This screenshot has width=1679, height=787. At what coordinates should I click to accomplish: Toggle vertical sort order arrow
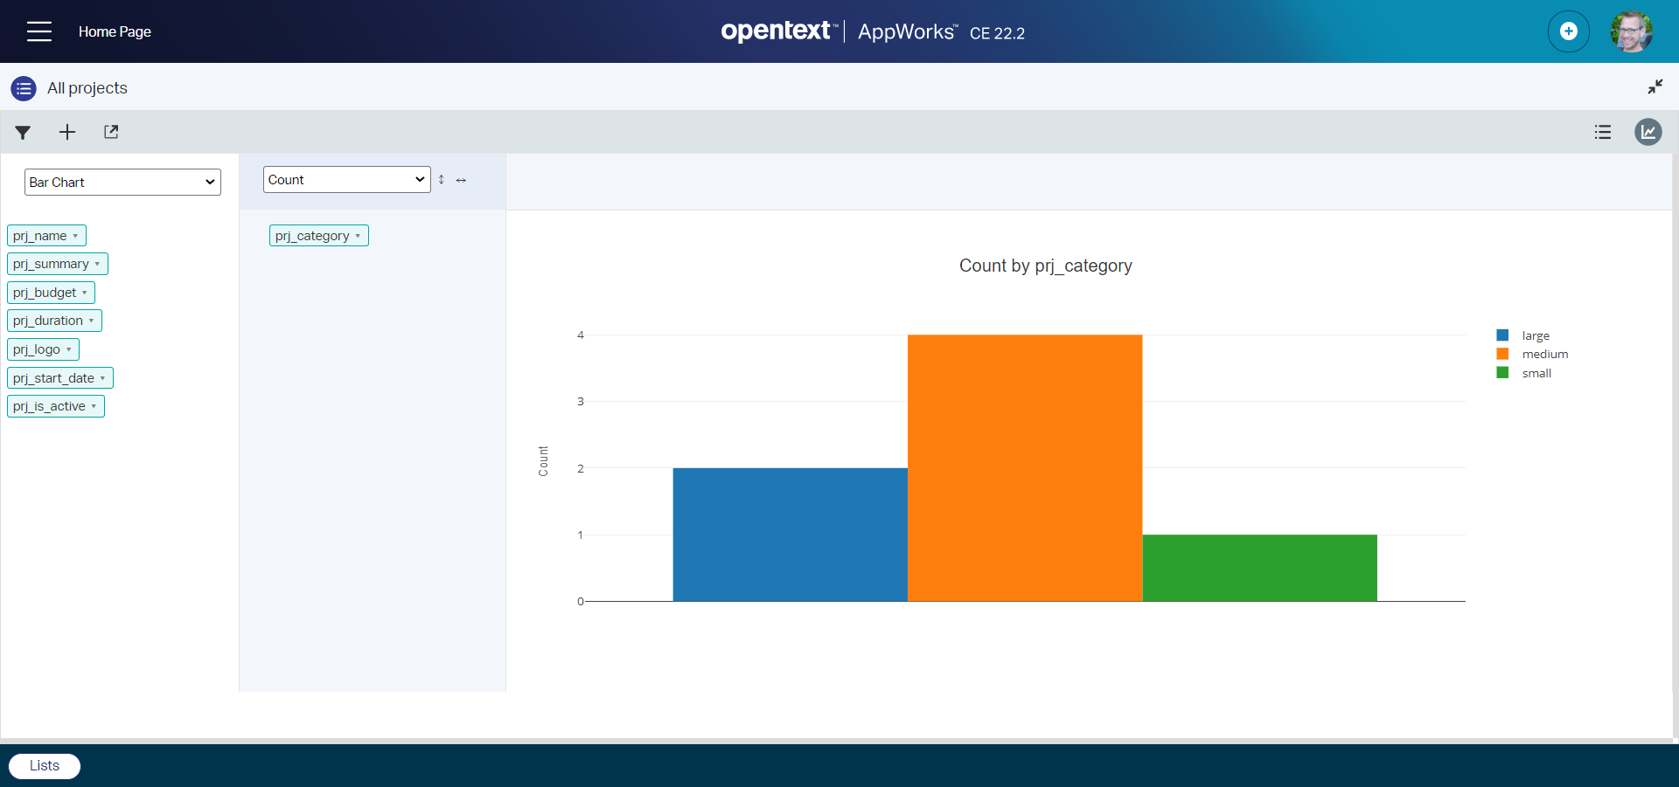pyautogui.click(x=442, y=180)
